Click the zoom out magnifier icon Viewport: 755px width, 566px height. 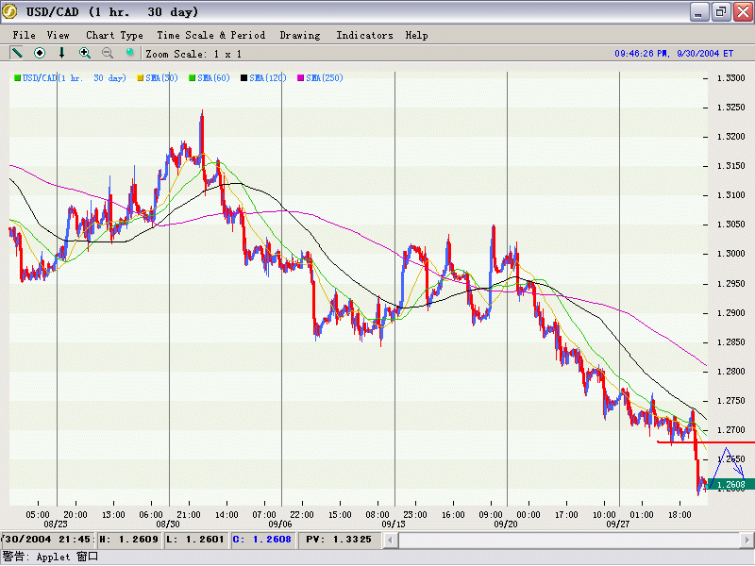click(108, 53)
